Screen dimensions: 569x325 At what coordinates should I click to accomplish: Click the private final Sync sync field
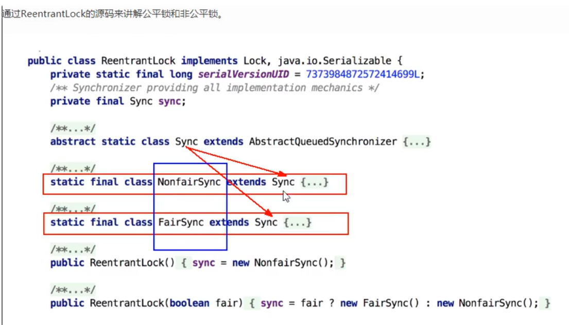(118, 101)
